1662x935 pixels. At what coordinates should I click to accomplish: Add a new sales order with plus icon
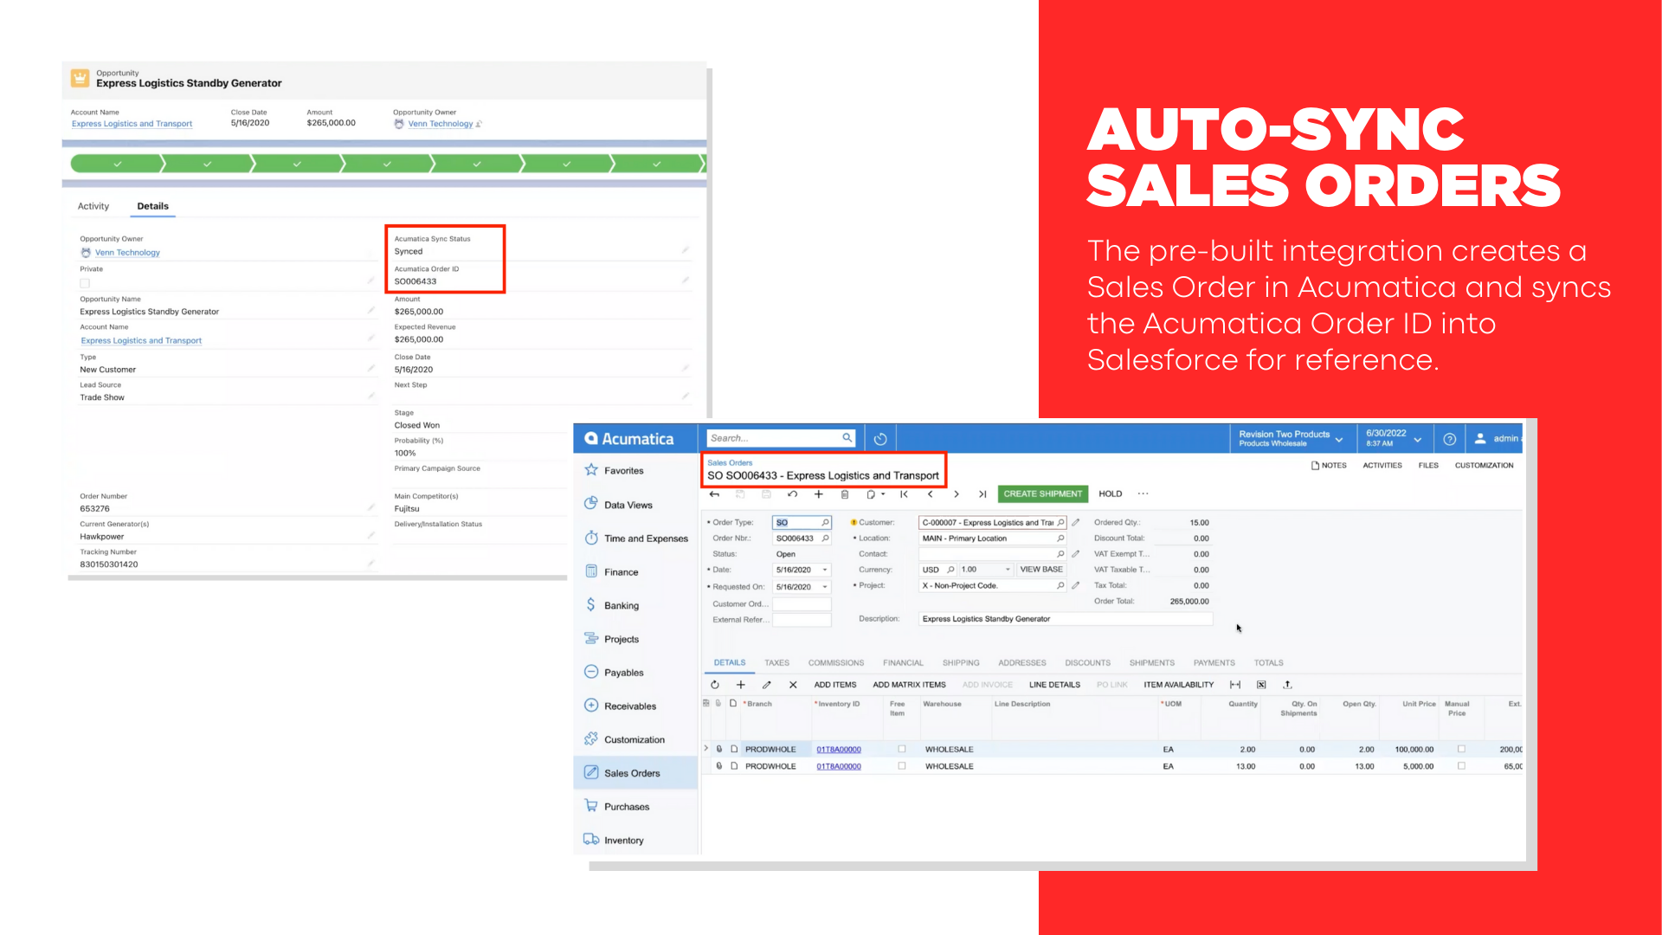point(818,494)
